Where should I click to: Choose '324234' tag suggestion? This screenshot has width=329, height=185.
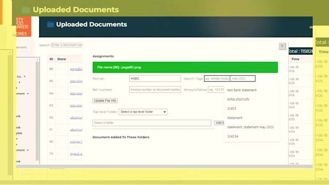pos(233,136)
